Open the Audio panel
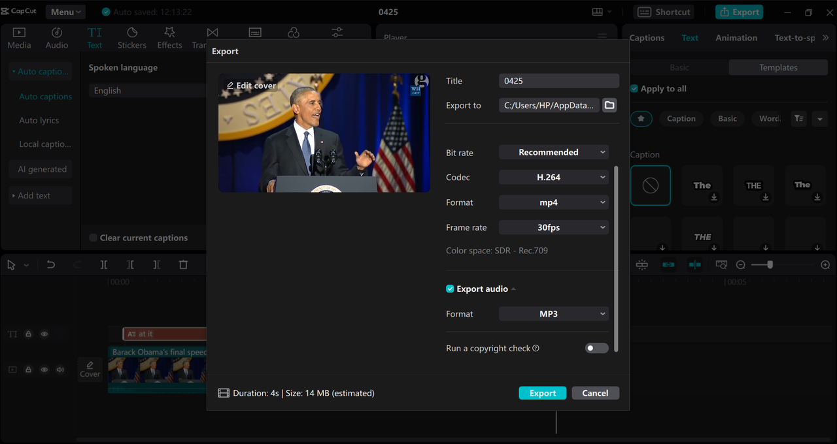The height and width of the screenshot is (444, 837). click(x=57, y=38)
